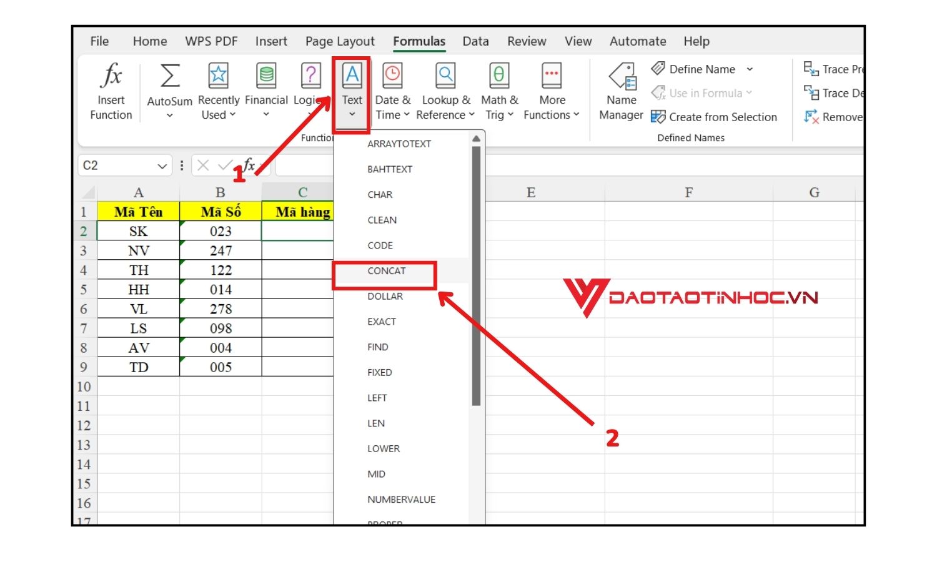Switch to the Review tab
This screenshot has height=562, width=937.
pos(527,41)
